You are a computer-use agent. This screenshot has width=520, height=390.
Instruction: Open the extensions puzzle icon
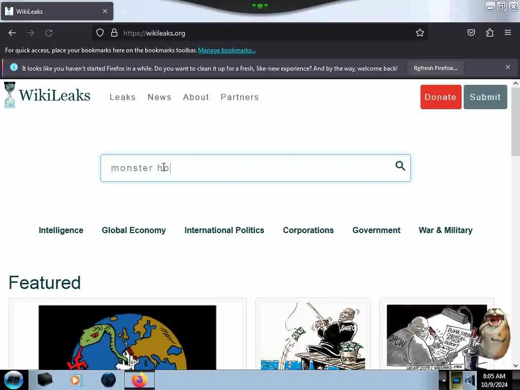490,32
